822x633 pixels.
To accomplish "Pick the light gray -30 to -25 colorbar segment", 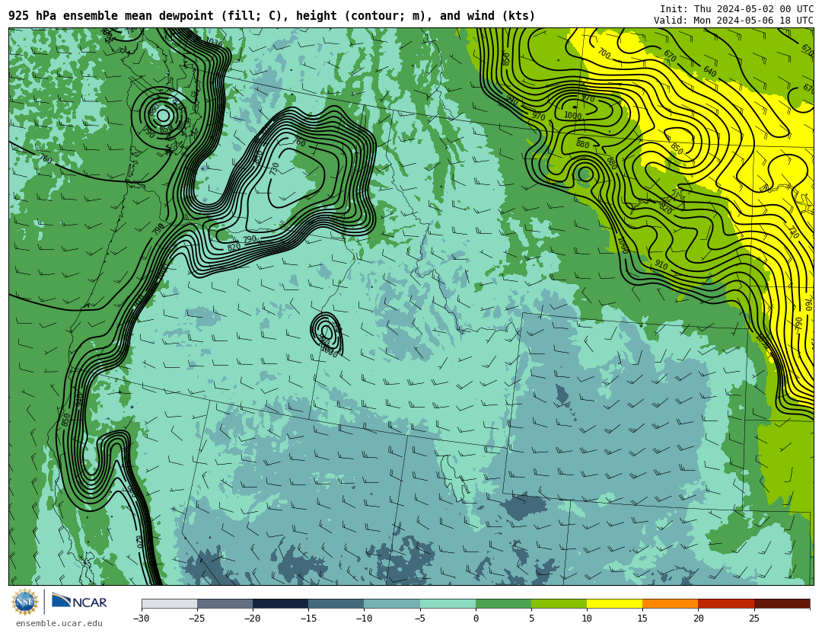I will click(x=169, y=603).
